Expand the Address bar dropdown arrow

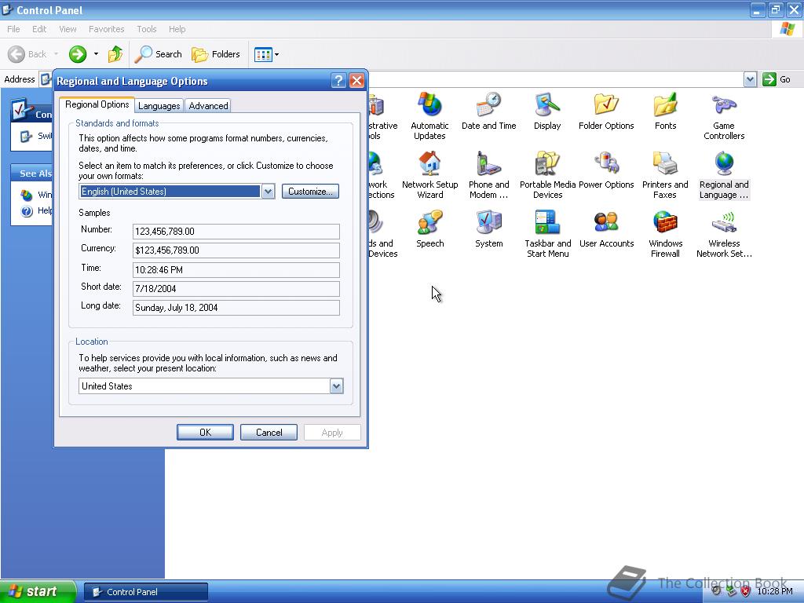tap(750, 79)
